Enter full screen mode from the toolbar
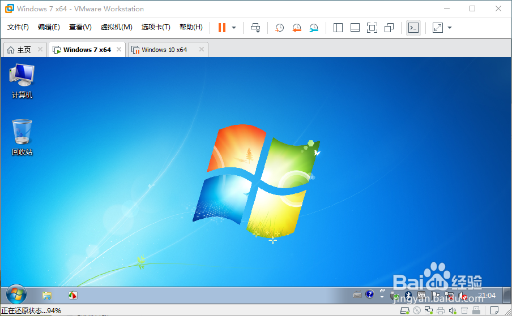 pos(372,28)
